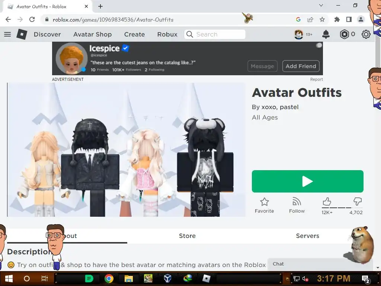Switch to the Store tab
The image size is (381, 286).
point(188,236)
